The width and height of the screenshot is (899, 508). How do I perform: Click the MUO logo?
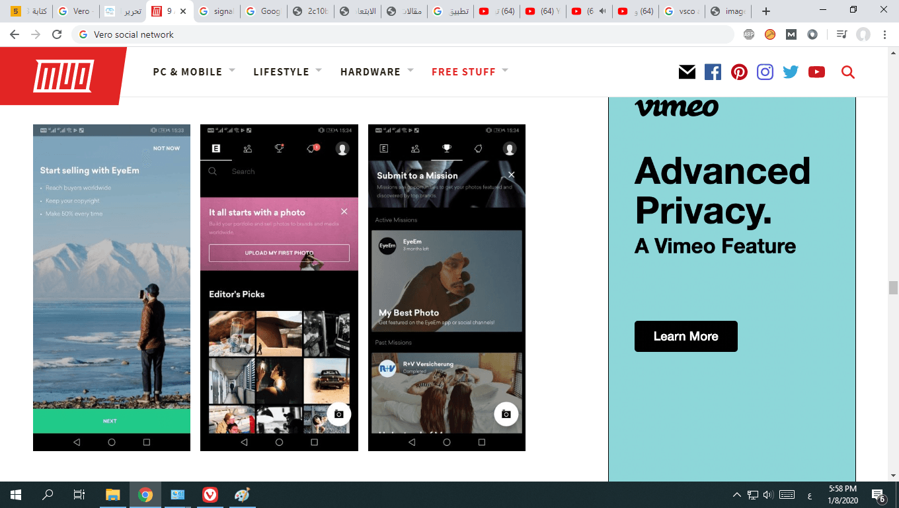[63, 75]
